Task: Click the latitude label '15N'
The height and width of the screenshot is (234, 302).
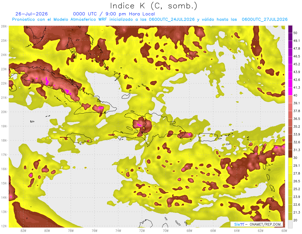Action: coord(4,183)
